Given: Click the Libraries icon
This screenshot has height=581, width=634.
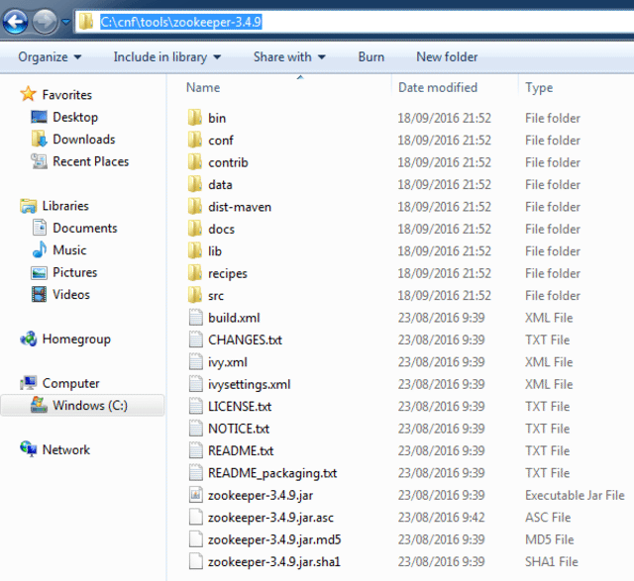Looking at the screenshot, I should (x=29, y=206).
